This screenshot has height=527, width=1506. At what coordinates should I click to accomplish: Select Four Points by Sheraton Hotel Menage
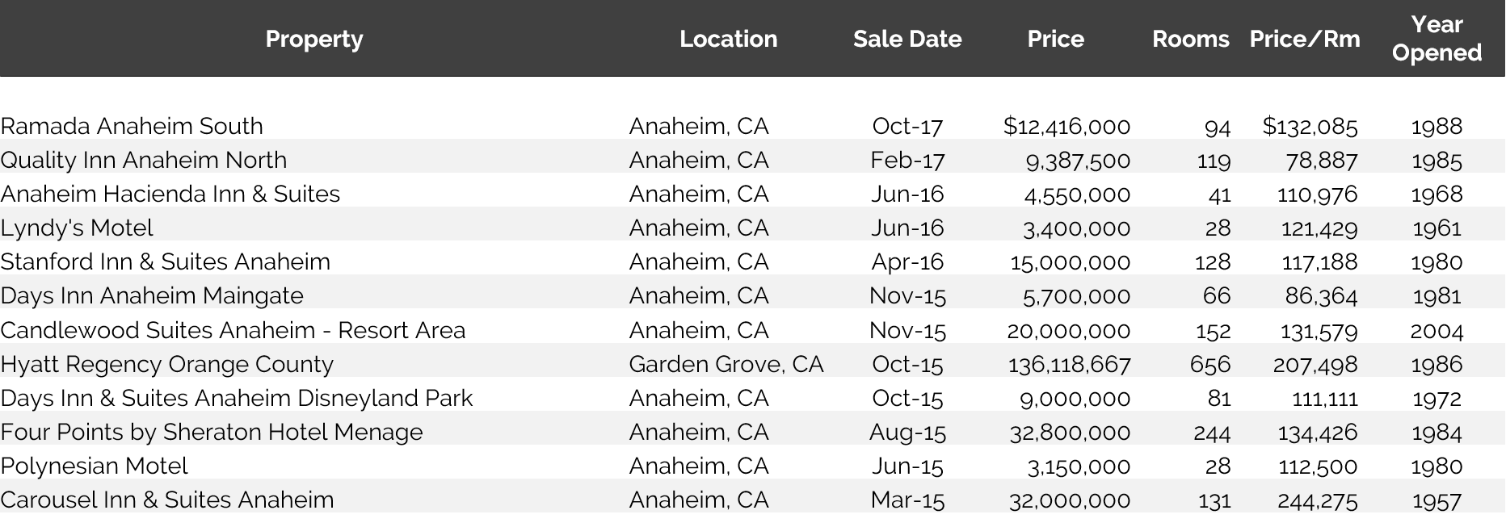click(x=212, y=432)
